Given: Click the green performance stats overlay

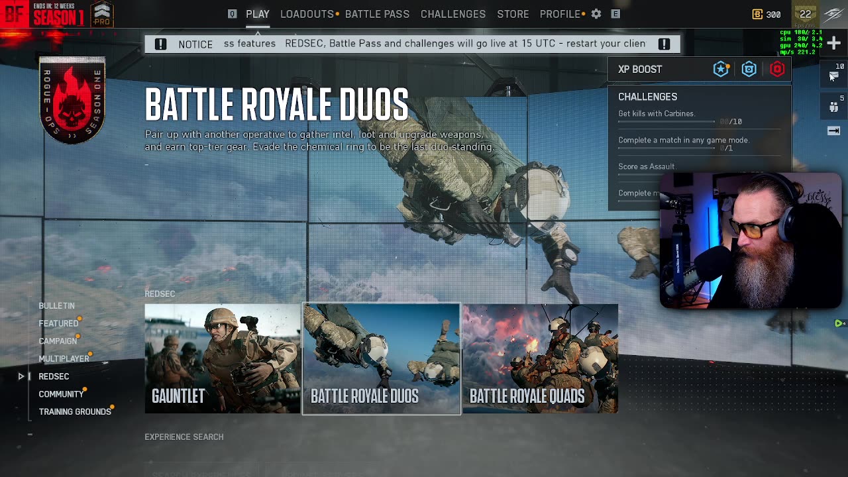Looking at the screenshot, I should click(801, 41).
